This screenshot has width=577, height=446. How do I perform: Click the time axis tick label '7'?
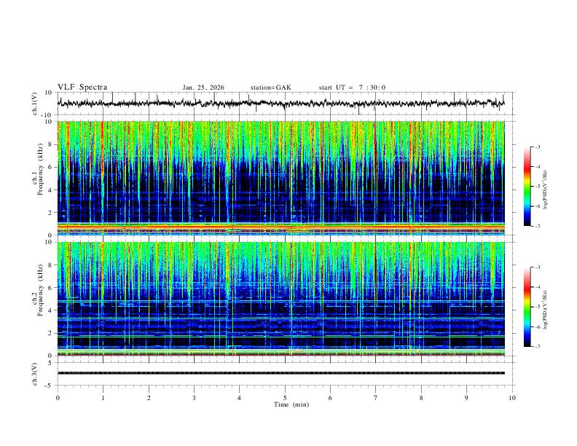coord(376,398)
